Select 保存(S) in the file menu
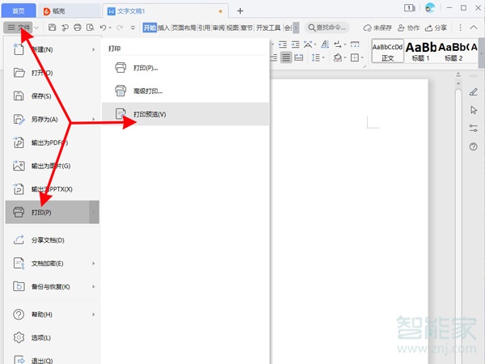The image size is (485, 364). coord(53,96)
